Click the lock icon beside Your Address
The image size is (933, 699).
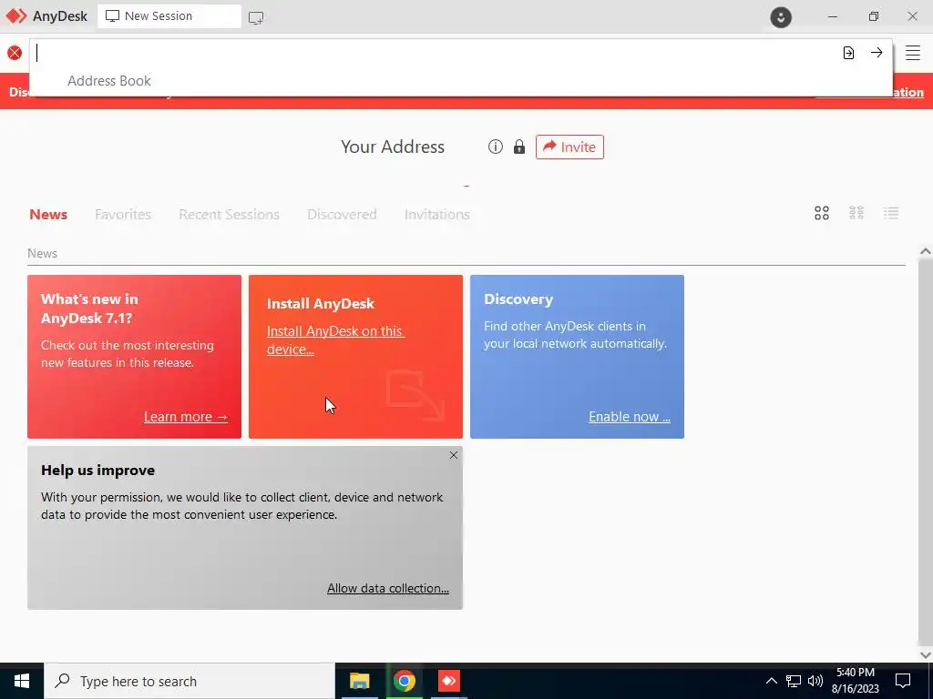[519, 147]
